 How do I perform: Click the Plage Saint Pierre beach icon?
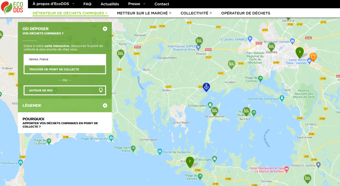point(133,149)
